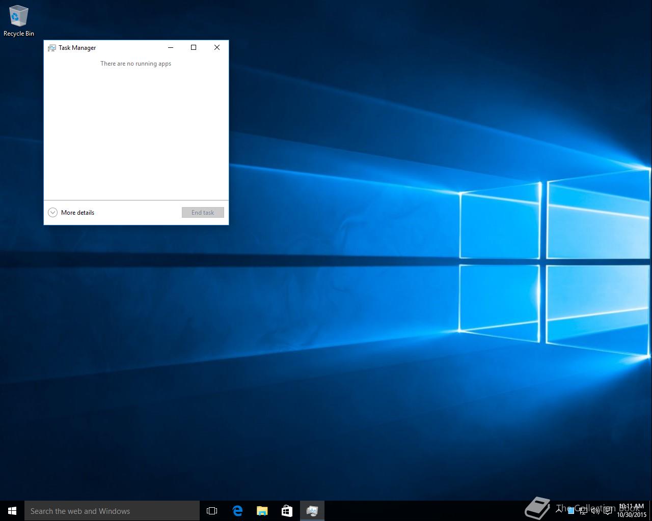Show hidden system tray icons

tap(559, 510)
